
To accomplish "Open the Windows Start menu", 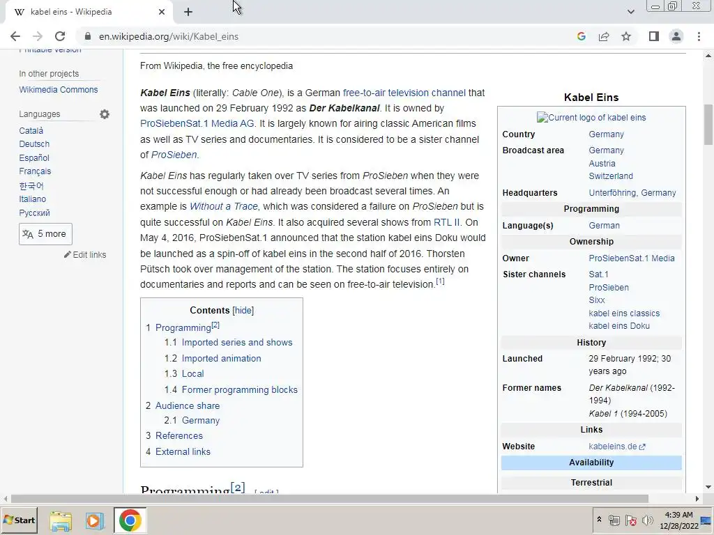I will [19, 520].
